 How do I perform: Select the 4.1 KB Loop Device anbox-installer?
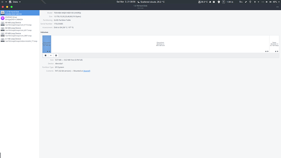tap(20, 40)
